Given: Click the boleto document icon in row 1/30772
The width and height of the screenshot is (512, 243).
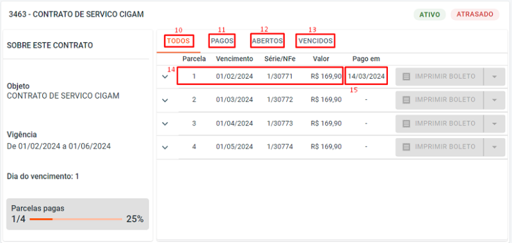Looking at the screenshot, I should pyautogui.click(x=406, y=100).
